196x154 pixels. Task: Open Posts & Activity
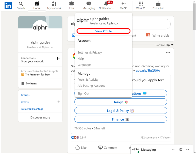click(x=88, y=80)
